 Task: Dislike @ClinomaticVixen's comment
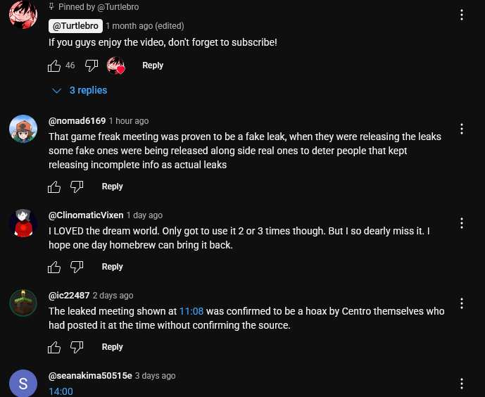[x=77, y=267]
